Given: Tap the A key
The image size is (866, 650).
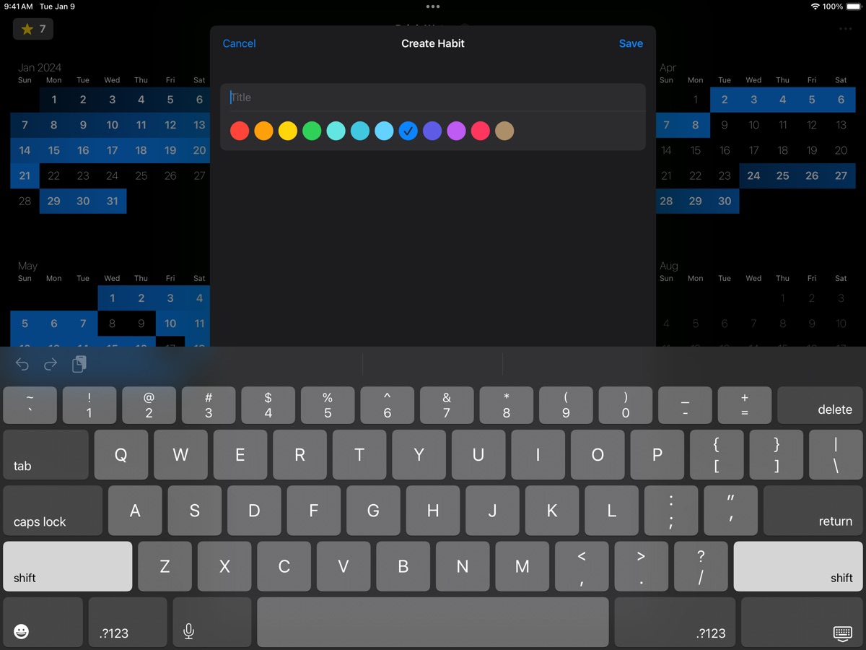Looking at the screenshot, I should click(x=135, y=510).
